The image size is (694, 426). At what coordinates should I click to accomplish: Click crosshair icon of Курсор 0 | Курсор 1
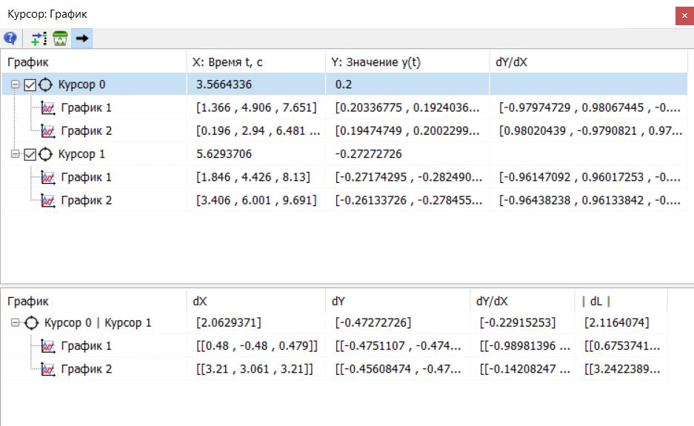(32, 323)
